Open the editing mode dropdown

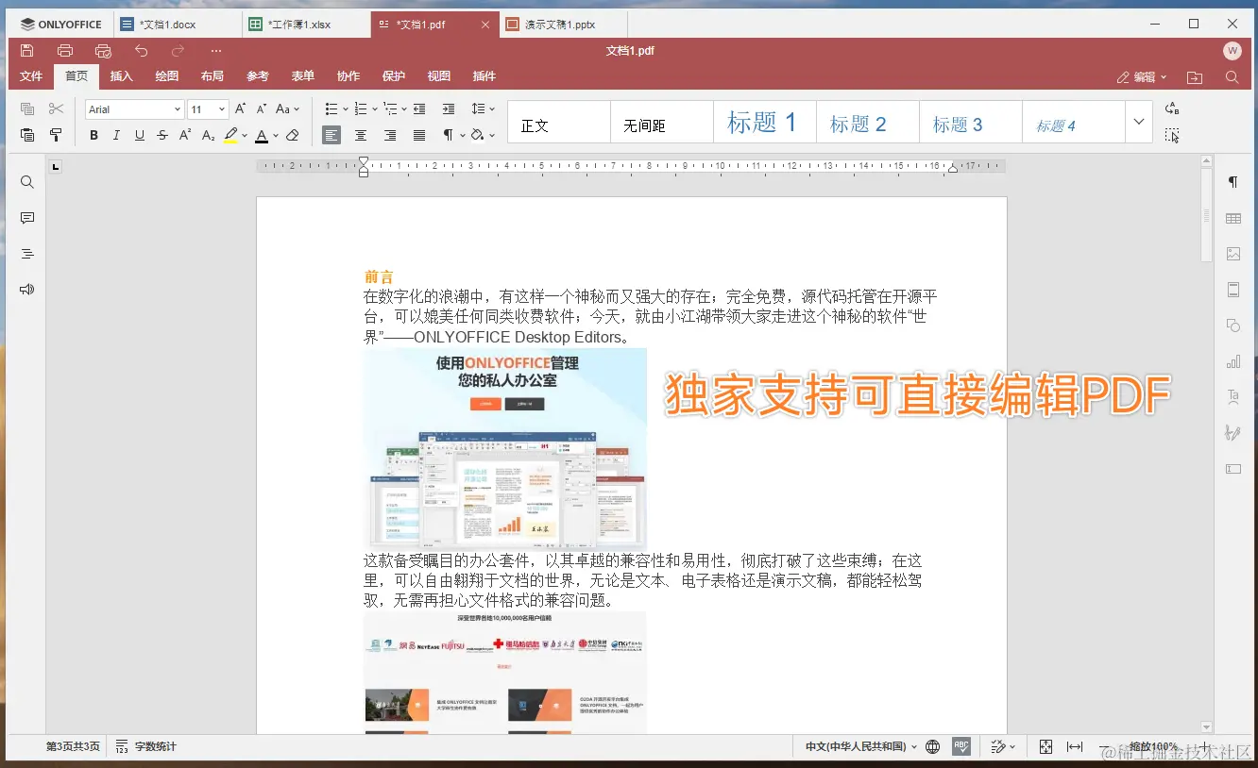point(1142,77)
